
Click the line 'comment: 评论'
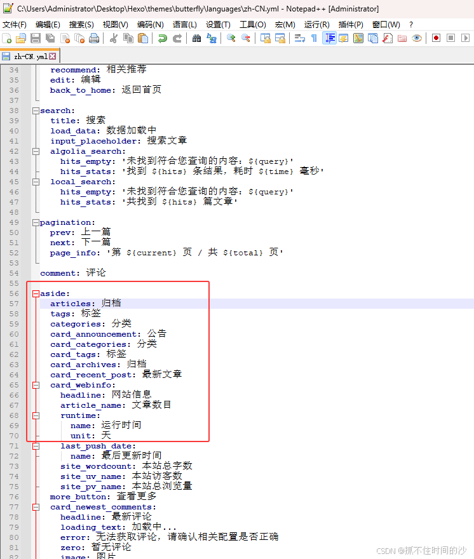(x=73, y=273)
